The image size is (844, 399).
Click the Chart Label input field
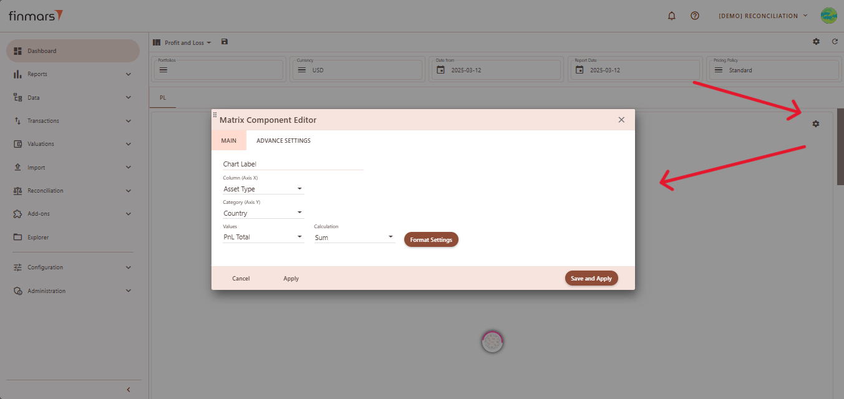pos(293,165)
